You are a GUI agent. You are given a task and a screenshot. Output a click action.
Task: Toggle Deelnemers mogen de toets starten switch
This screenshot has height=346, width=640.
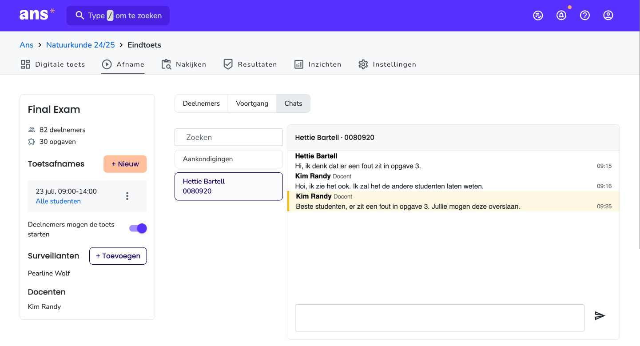[x=138, y=228]
